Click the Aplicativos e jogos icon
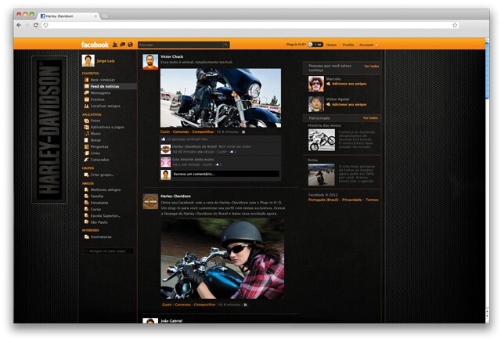The height and width of the screenshot is (339, 501). pos(86,127)
